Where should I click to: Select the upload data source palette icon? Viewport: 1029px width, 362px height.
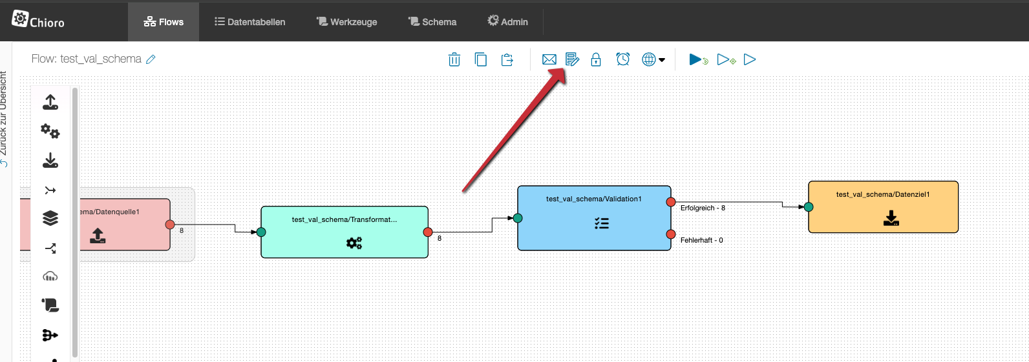pos(50,102)
